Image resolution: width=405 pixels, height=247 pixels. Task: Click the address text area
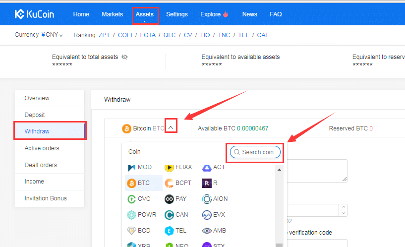317,171
